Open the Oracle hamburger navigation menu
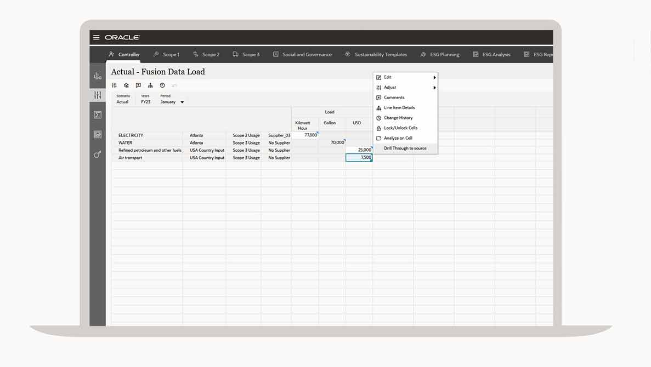The height and width of the screenshot is (367, 651). 97,37
